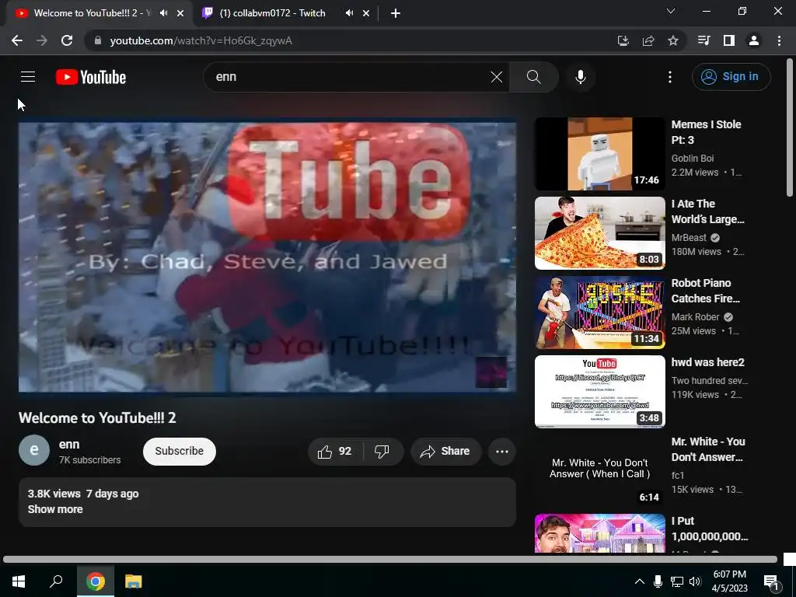
Task: Open the volume control in tray
Action: pos(695,581)
